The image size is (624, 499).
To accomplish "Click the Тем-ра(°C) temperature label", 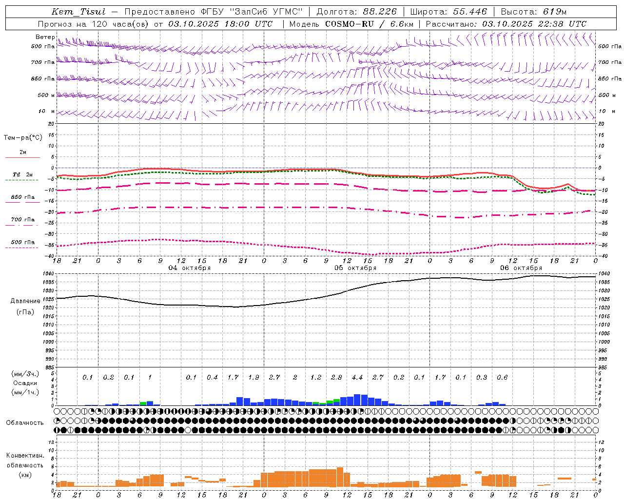I will pos(23,137).
